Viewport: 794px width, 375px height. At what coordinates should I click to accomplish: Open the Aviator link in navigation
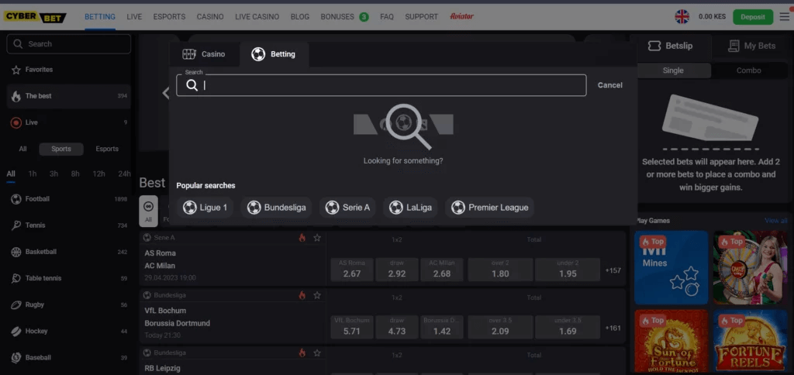pos(462,16)
